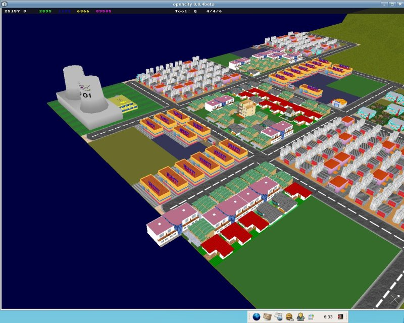This screenshot has width=404, height=323.
Task: Open window menu icon in title bar
Action: click(4, 4)
